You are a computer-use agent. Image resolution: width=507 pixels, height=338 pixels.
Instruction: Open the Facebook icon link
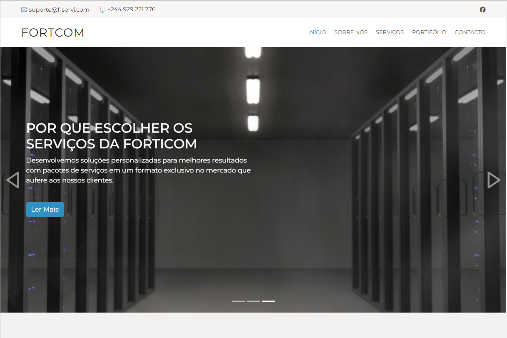(482, 10)
